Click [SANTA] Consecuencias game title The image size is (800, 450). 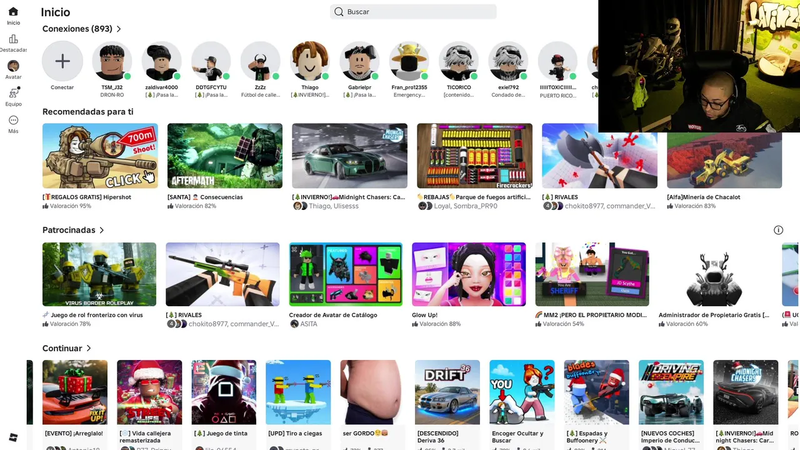pos(205,197)
